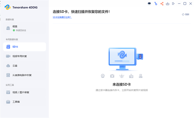Open 视频专用恢复 in the sidebar
The height and width of the screenshot is (118, 194).
24,56
